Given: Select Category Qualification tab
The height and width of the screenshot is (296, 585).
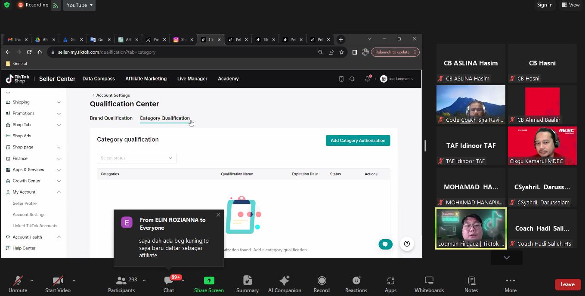Looking at the screenshot, I should (x=164, y=118).
